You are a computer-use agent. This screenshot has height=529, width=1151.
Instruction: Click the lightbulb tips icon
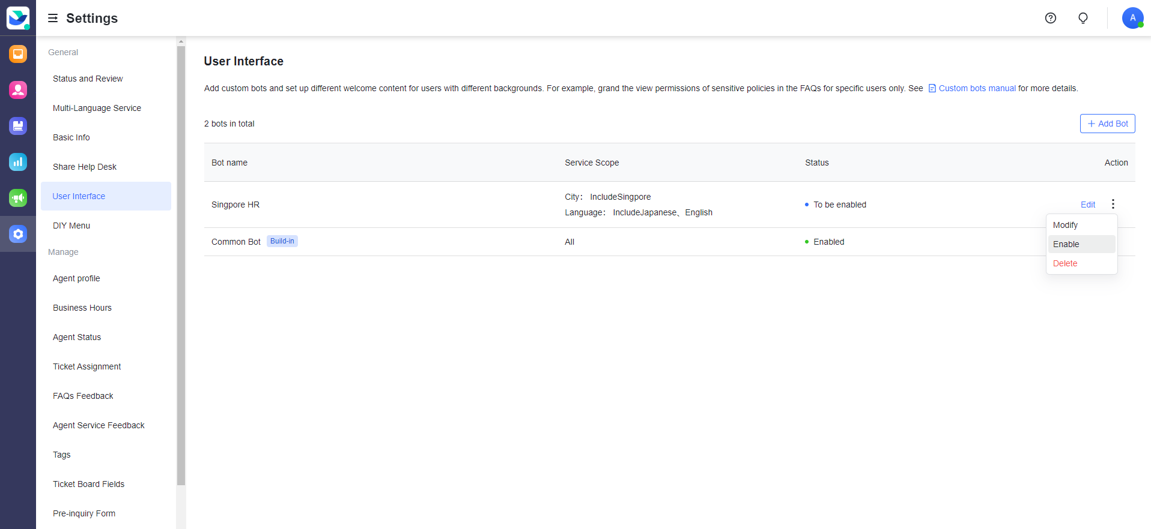(1083, 18)
